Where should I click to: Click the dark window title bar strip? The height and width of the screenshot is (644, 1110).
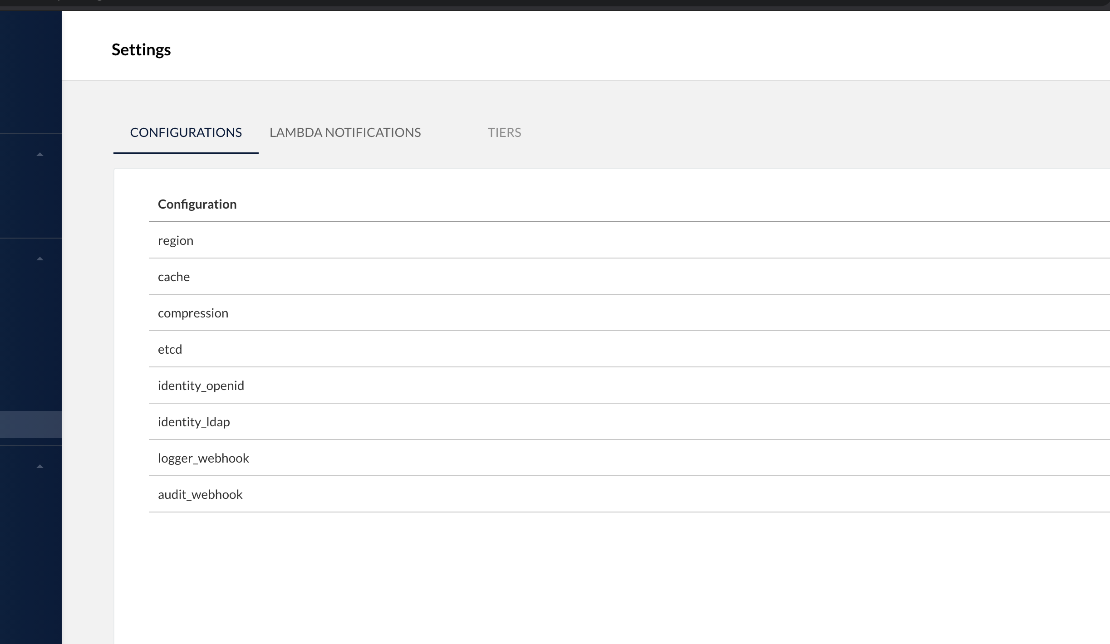pos(545,5)
